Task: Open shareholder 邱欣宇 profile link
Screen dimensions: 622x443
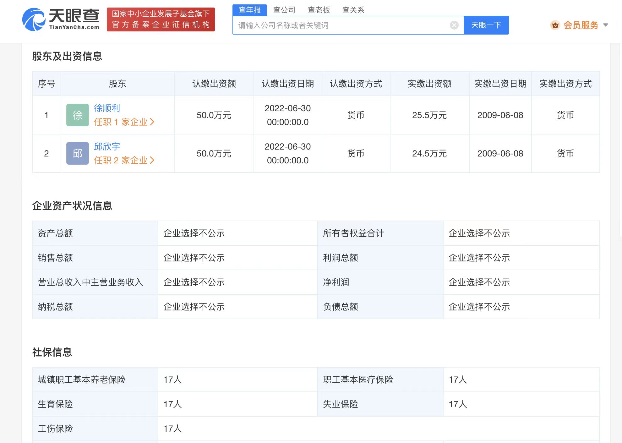Action: tap(107, 146)
